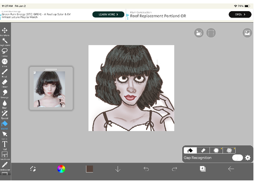The image size is (255, 191).
Task: Tap the down arrow in bottom bar
Action: tap(118, 169)
